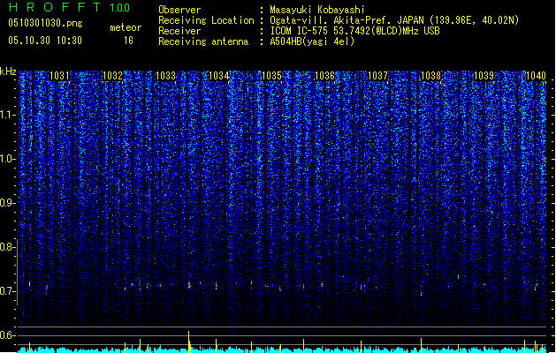
Task: Click the 0.8 frequency axis label
Action: (x=7, y=247)
